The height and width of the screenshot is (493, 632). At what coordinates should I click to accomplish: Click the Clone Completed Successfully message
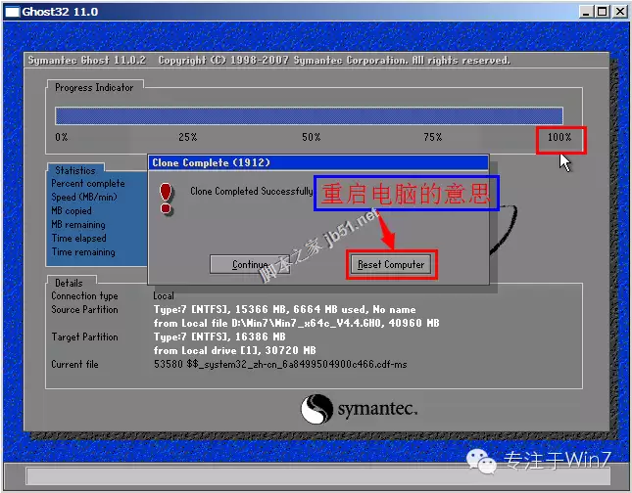click(x=252, y=191)
